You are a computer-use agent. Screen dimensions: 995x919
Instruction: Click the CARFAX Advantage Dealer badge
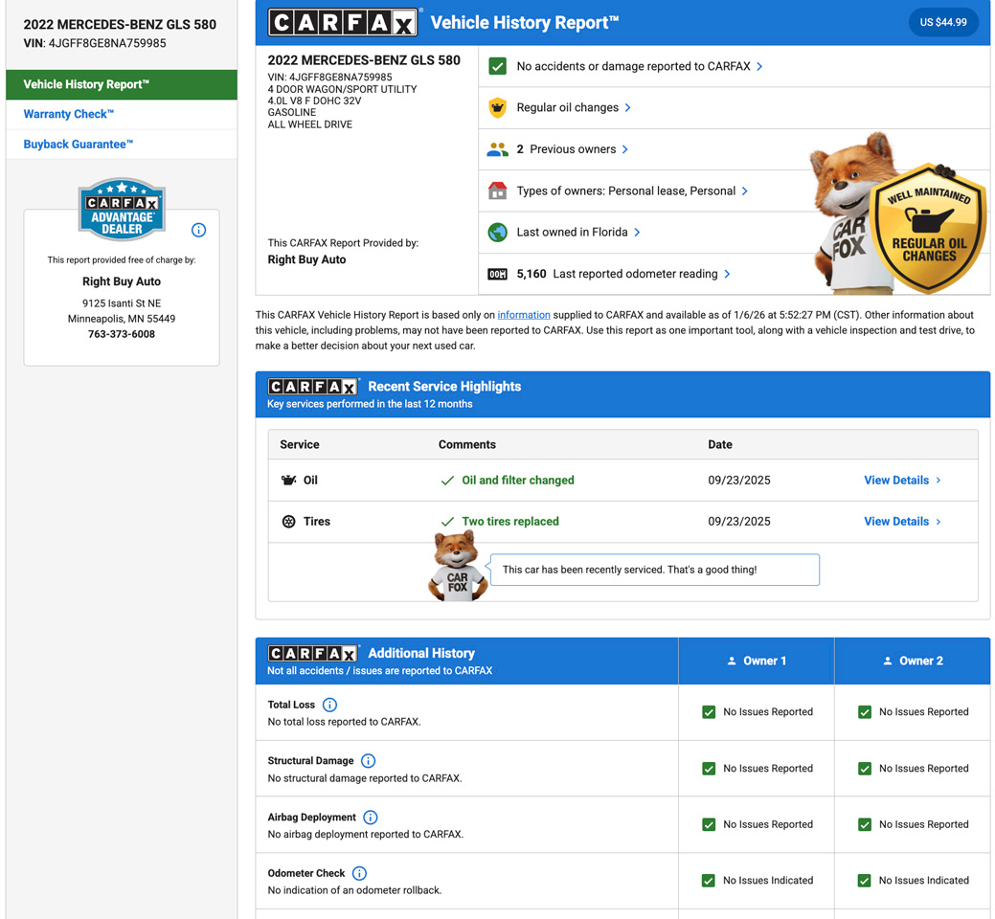click(122, 210)
